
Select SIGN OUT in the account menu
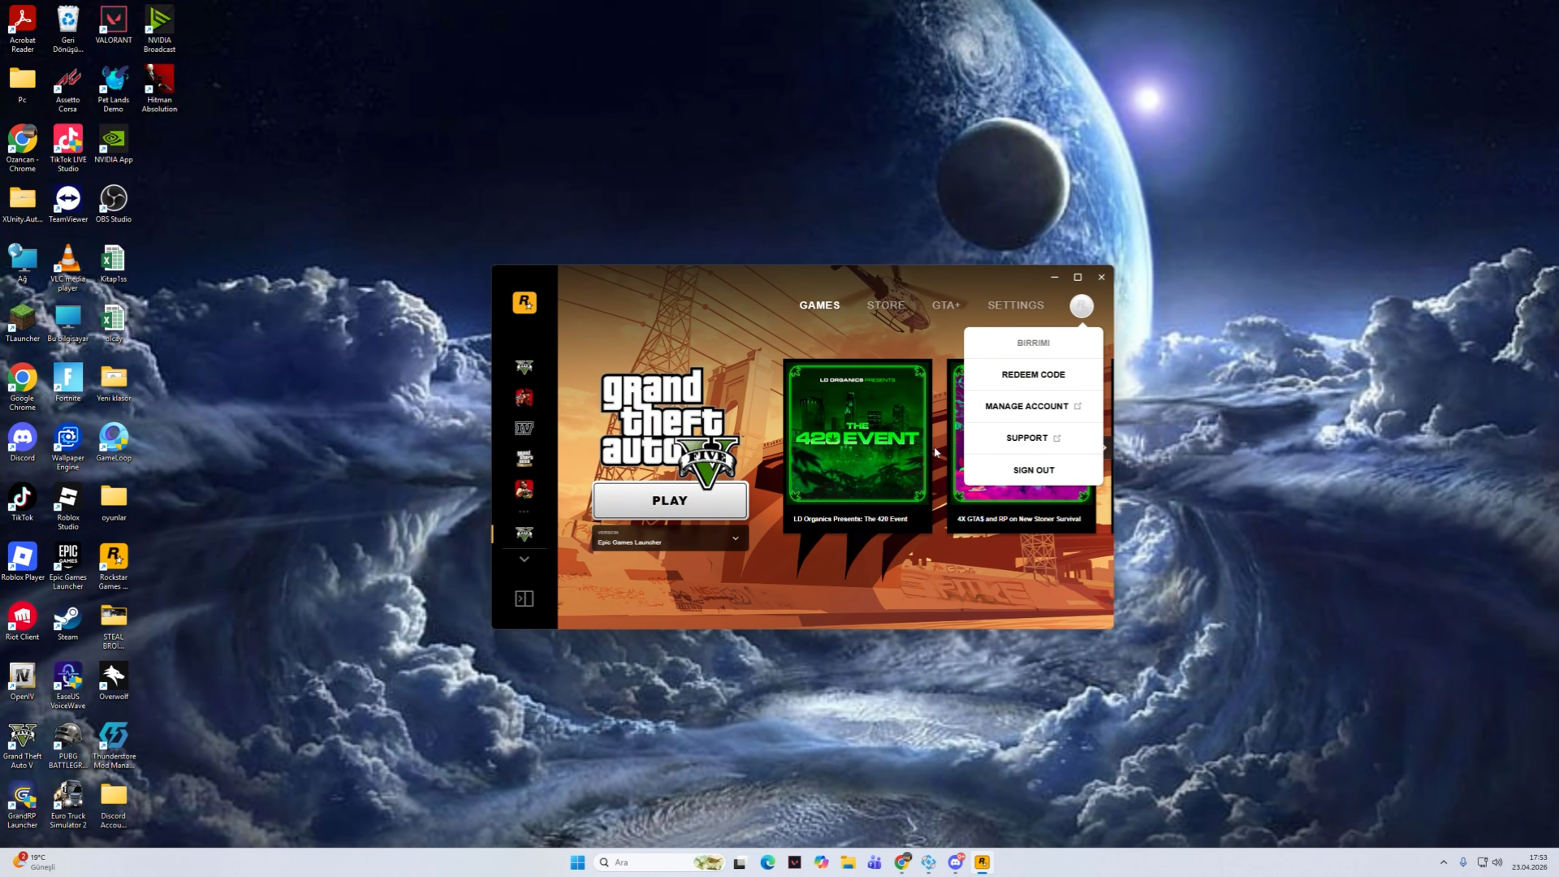click(x=1033, y=470)
